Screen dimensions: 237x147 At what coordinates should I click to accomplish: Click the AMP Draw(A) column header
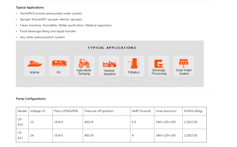[x=141, y=111]
